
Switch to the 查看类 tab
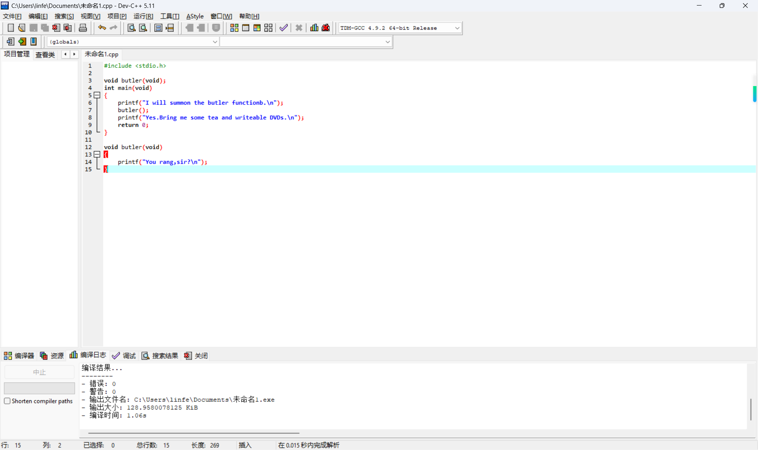pyautogui.click(x=45, y=54)
